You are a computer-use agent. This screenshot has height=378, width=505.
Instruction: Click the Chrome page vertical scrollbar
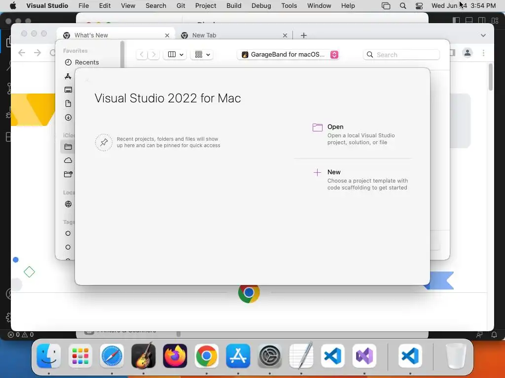(x=491, y=77)
